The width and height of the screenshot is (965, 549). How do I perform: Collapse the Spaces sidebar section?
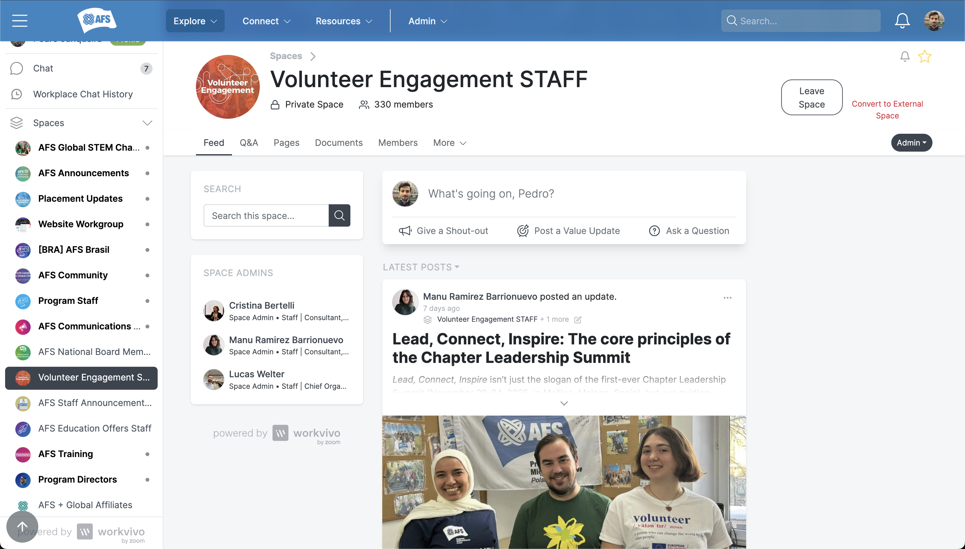point(147,123)
